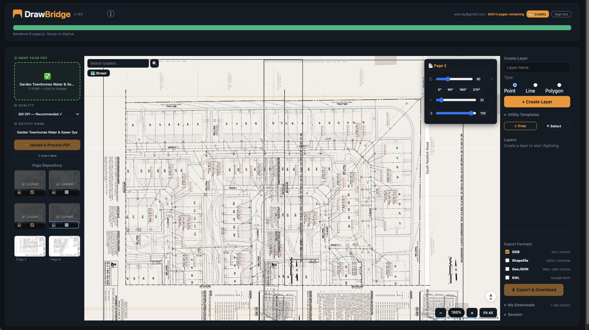Open the quality DPI dropdown
The height and width of the screenshot is (330, 589).
[47, 114]
